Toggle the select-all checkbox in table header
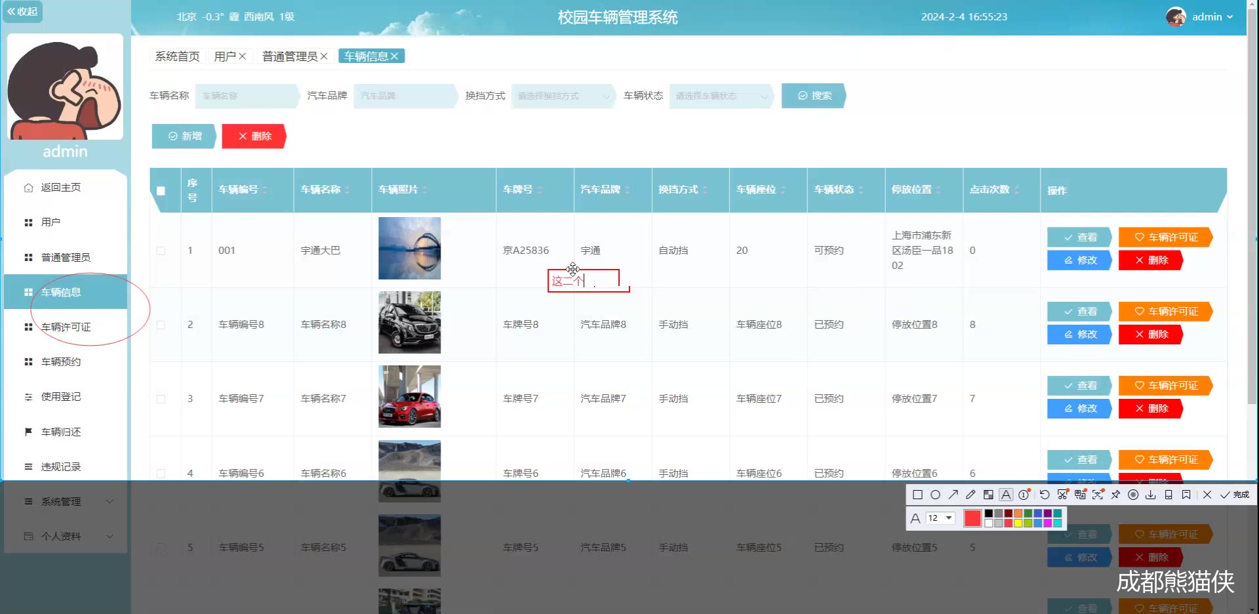 [161, 191]
